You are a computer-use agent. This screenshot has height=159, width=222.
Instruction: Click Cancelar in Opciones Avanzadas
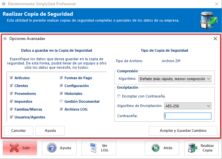click(x=18, y=131)
